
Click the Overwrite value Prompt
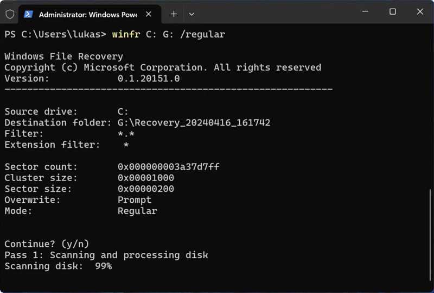point(135,200)
